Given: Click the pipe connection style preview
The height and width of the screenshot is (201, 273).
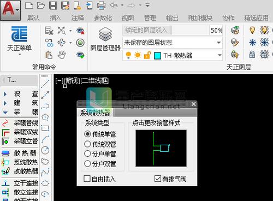Looking at the screenshot, I should point(161,148).
